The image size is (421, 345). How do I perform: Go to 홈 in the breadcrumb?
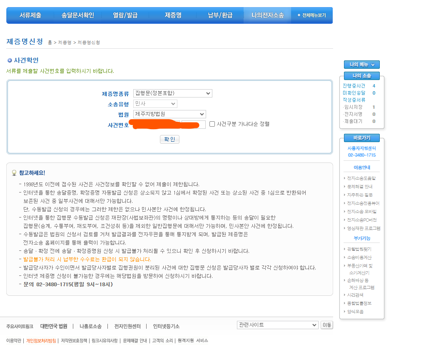point(50,42)
